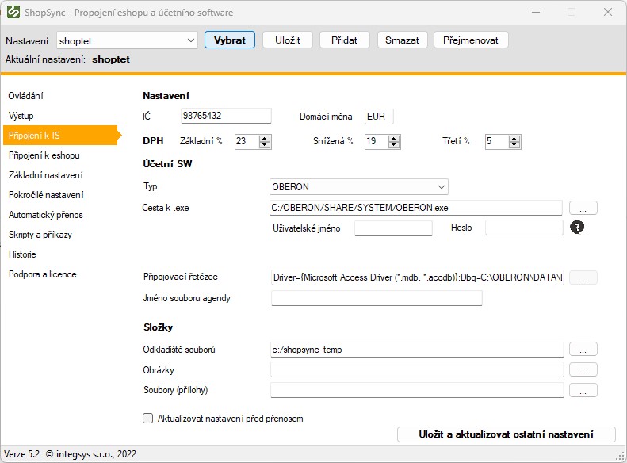Open the Ovládání section

pyautogui.click(x=26, y=96)
